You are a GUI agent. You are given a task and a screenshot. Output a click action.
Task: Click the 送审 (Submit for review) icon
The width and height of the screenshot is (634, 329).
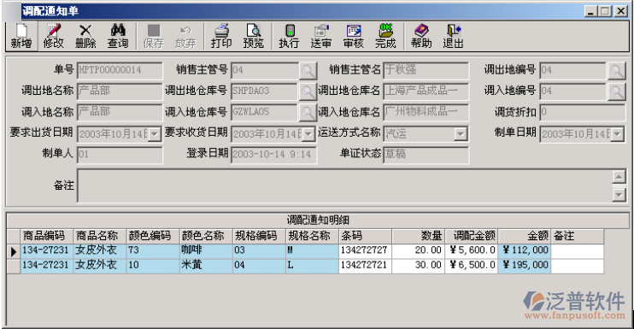click(x=321, y=37)
